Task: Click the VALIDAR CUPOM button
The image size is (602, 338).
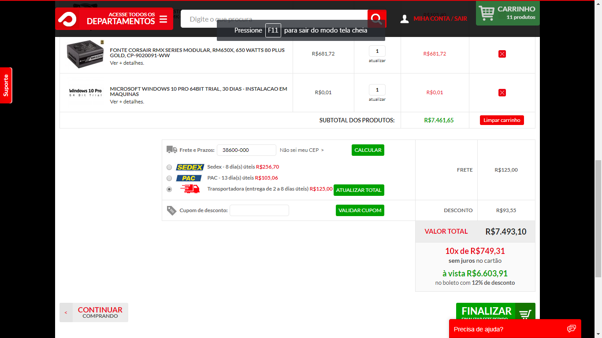Action: click(x=360, y=210)
